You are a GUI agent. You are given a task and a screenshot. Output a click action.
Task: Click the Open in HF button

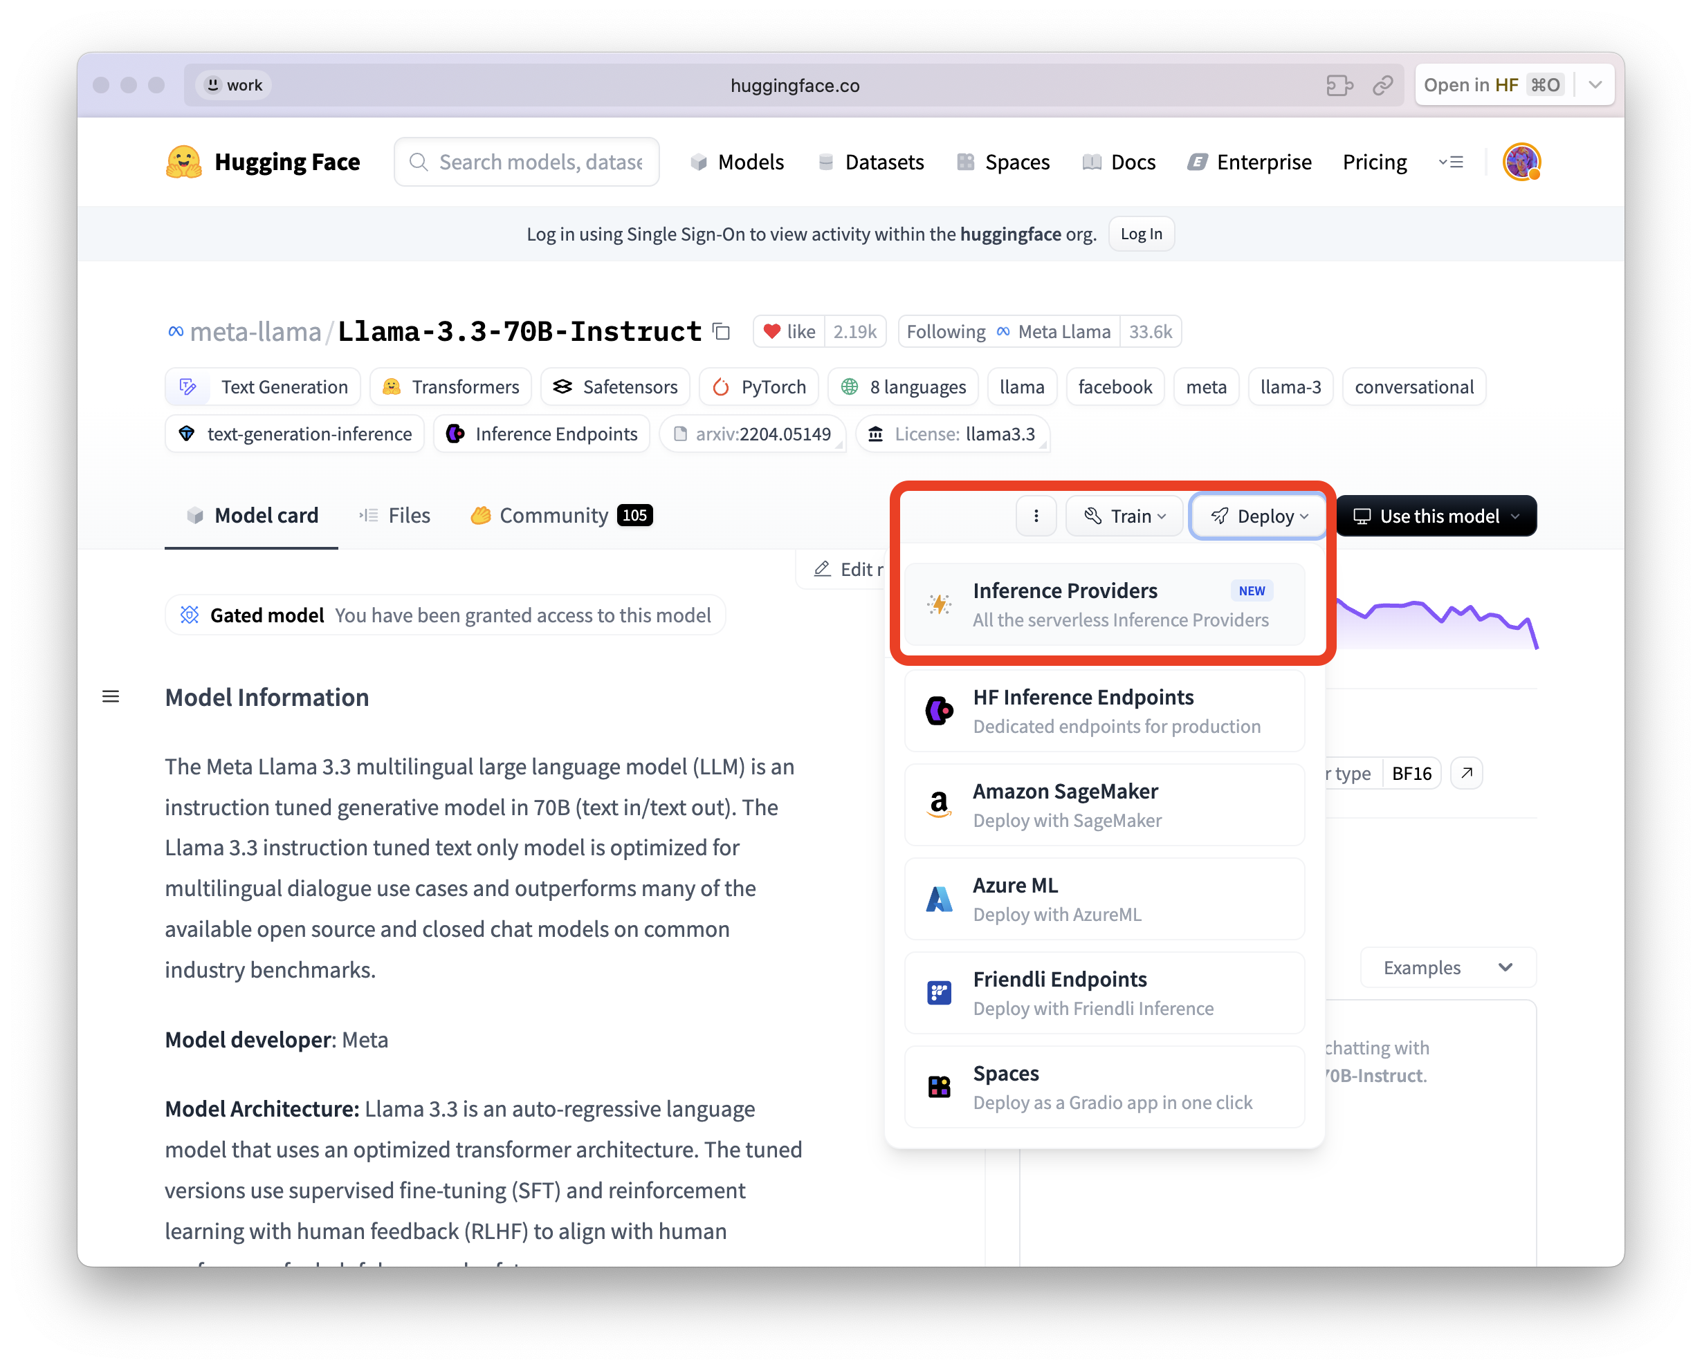pos(1493,85)
